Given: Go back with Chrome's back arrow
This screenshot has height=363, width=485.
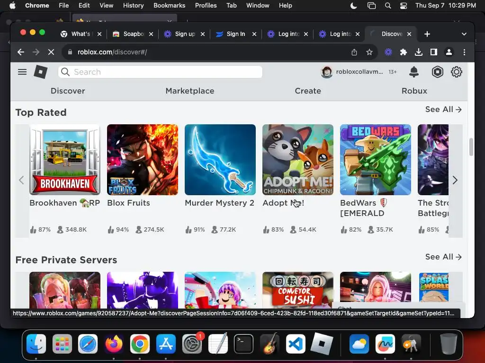Looking at the screenshot, I should pos(21,52).
